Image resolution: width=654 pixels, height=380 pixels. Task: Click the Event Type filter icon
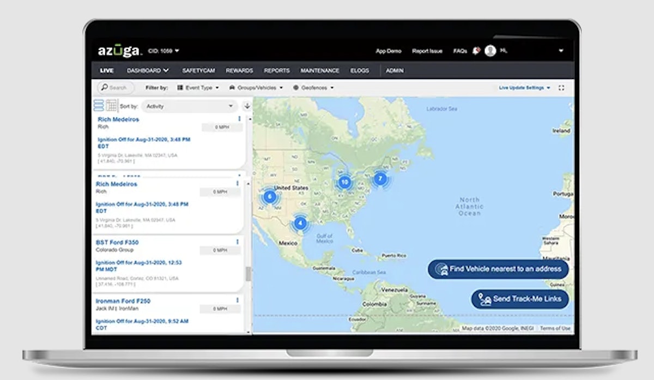[180, 87]
